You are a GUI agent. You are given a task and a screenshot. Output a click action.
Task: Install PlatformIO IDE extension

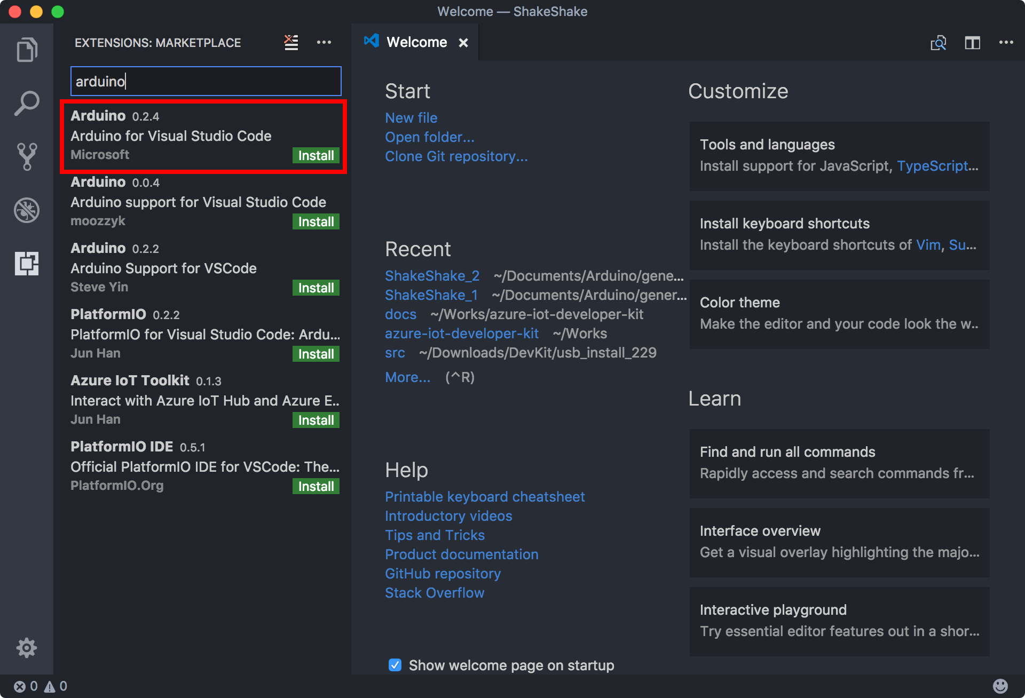316,486
